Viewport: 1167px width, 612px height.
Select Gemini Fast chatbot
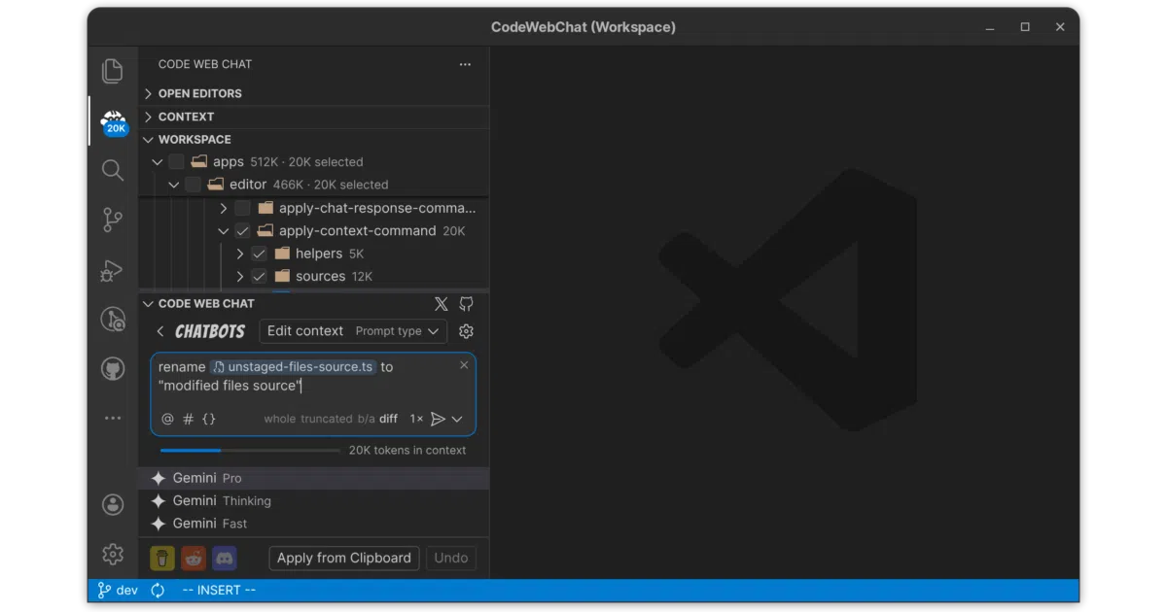(313, 524)
